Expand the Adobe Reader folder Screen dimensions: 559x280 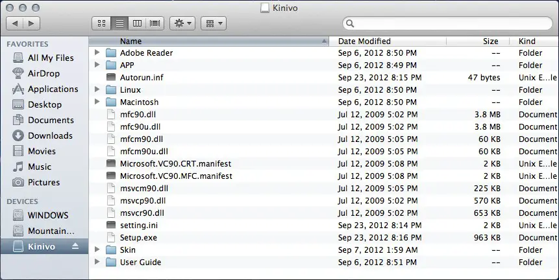(97, 52)
